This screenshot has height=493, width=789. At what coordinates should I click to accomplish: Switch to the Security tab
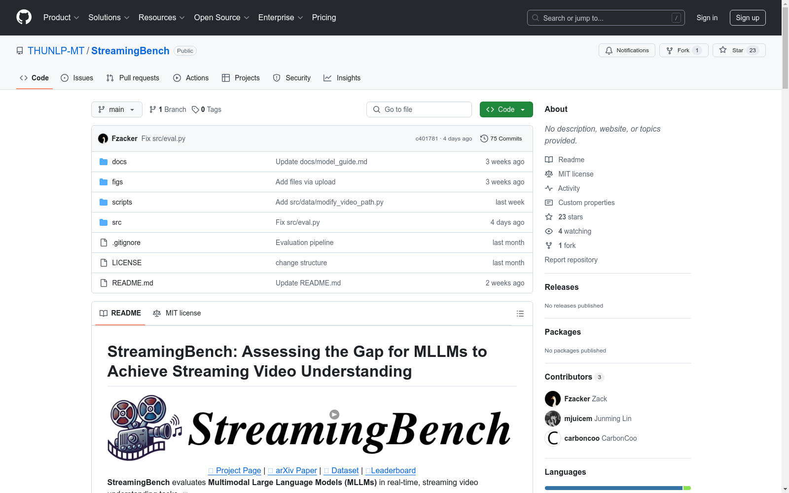[x=292, y=78]
